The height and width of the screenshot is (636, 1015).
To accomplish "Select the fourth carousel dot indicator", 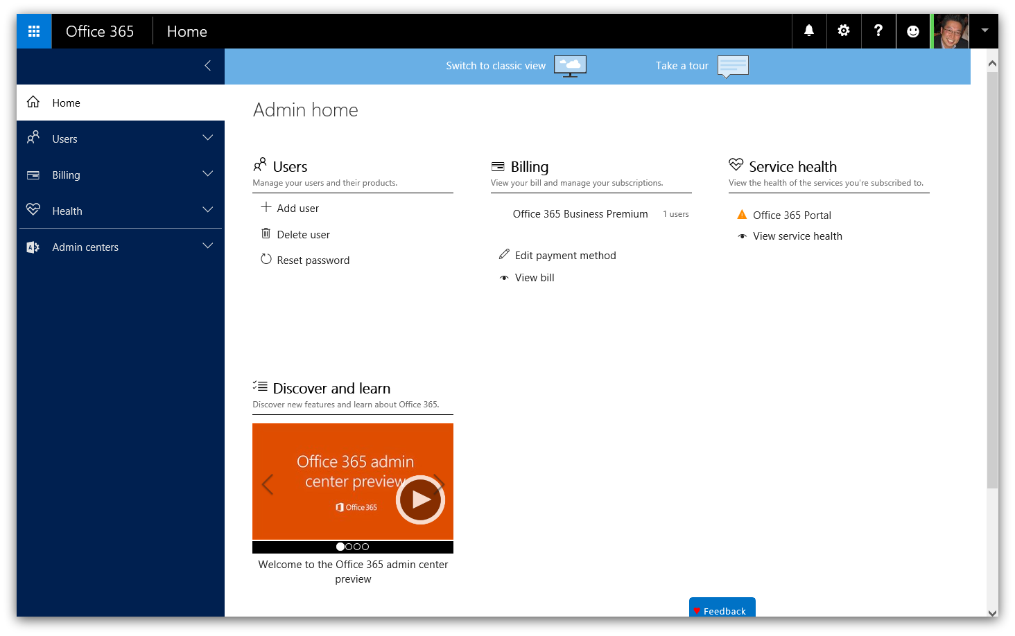I will click(x=365, y=547).
